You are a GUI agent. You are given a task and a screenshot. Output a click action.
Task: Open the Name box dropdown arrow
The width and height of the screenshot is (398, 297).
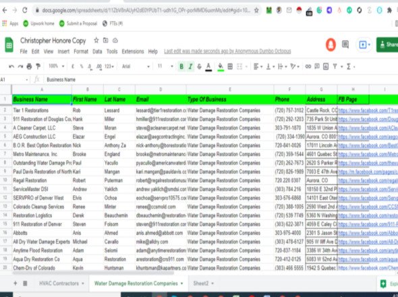27,80
